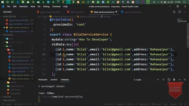Open app.component.css in the explorer tree
The width and height of the screenshot is (189, 106).
coord(21,57)
